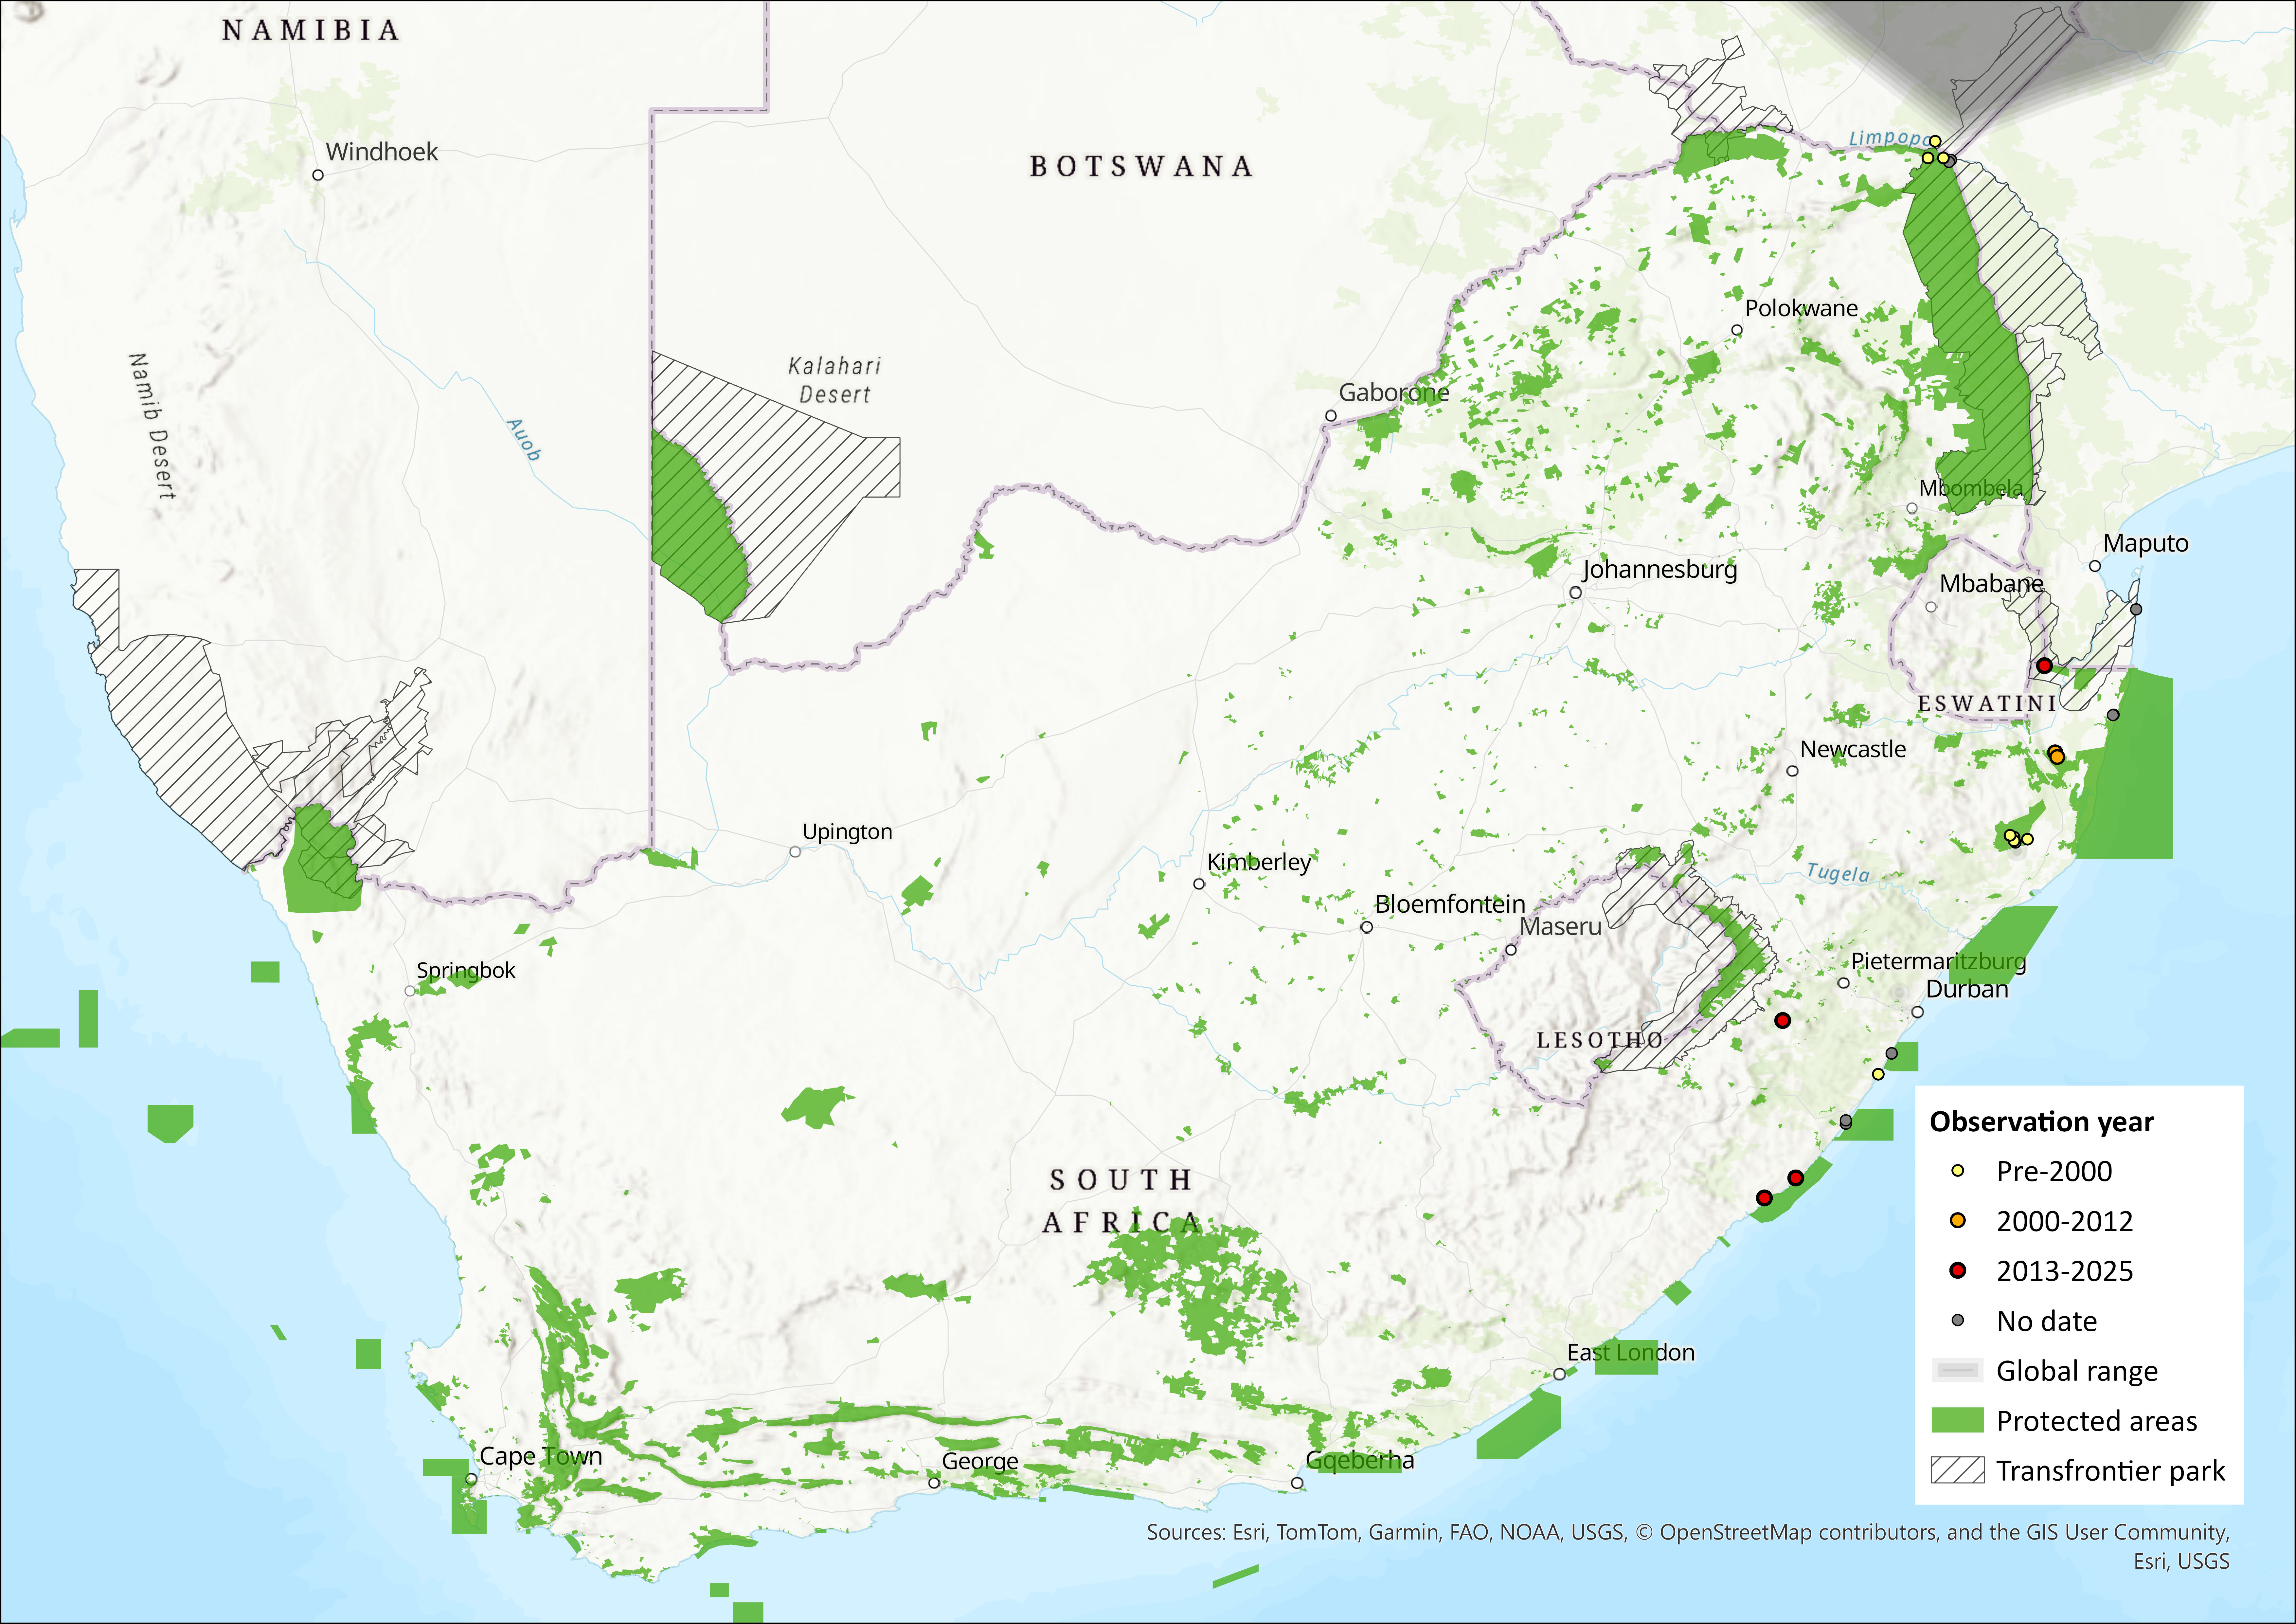Click the Windhoek city marker circle

pos(318,175)
